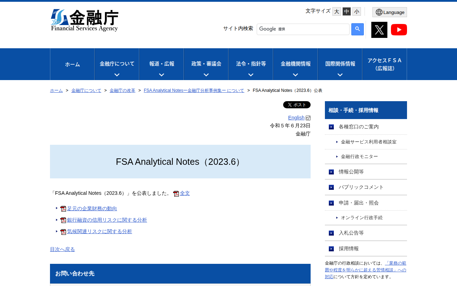The height and width of the screenshot is (286, 457).
Task: Open the YouTube channel icon
Action: point(399,30)
